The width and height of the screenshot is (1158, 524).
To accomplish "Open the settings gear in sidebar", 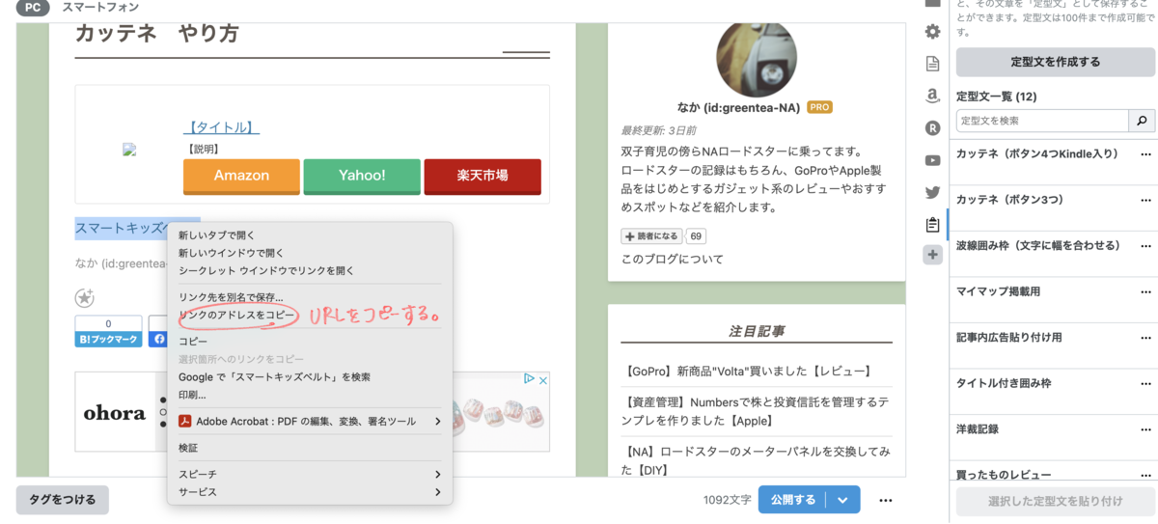I will [x=932, y=32].
